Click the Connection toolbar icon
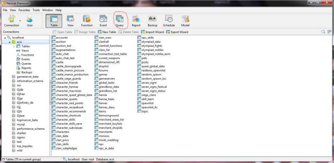The height and width of the screenshot is (163, 334). (x=11, y=20)
